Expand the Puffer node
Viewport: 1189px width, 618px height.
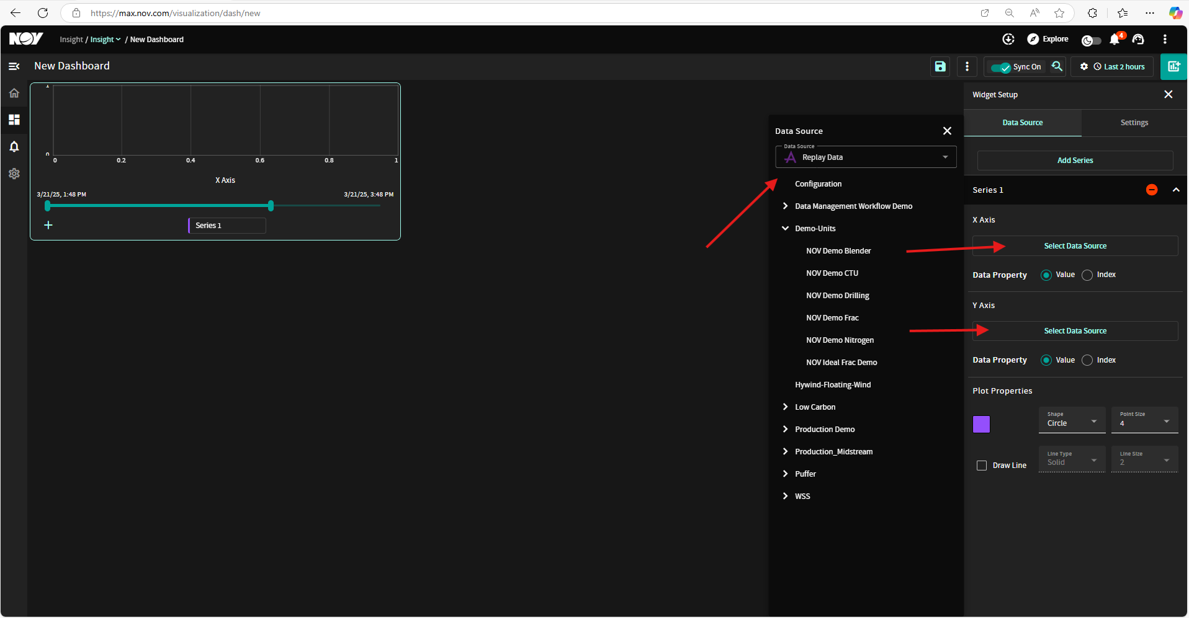786,474
